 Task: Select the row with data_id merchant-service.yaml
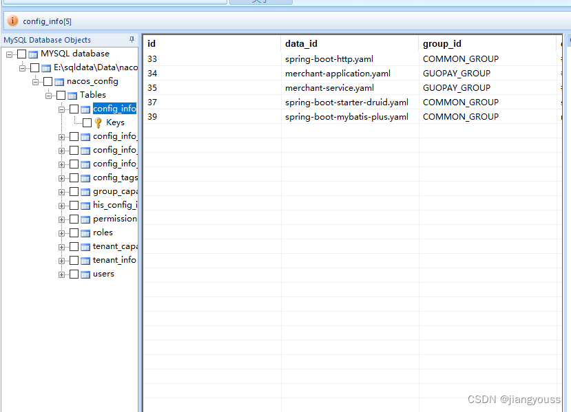pos(331,87)
